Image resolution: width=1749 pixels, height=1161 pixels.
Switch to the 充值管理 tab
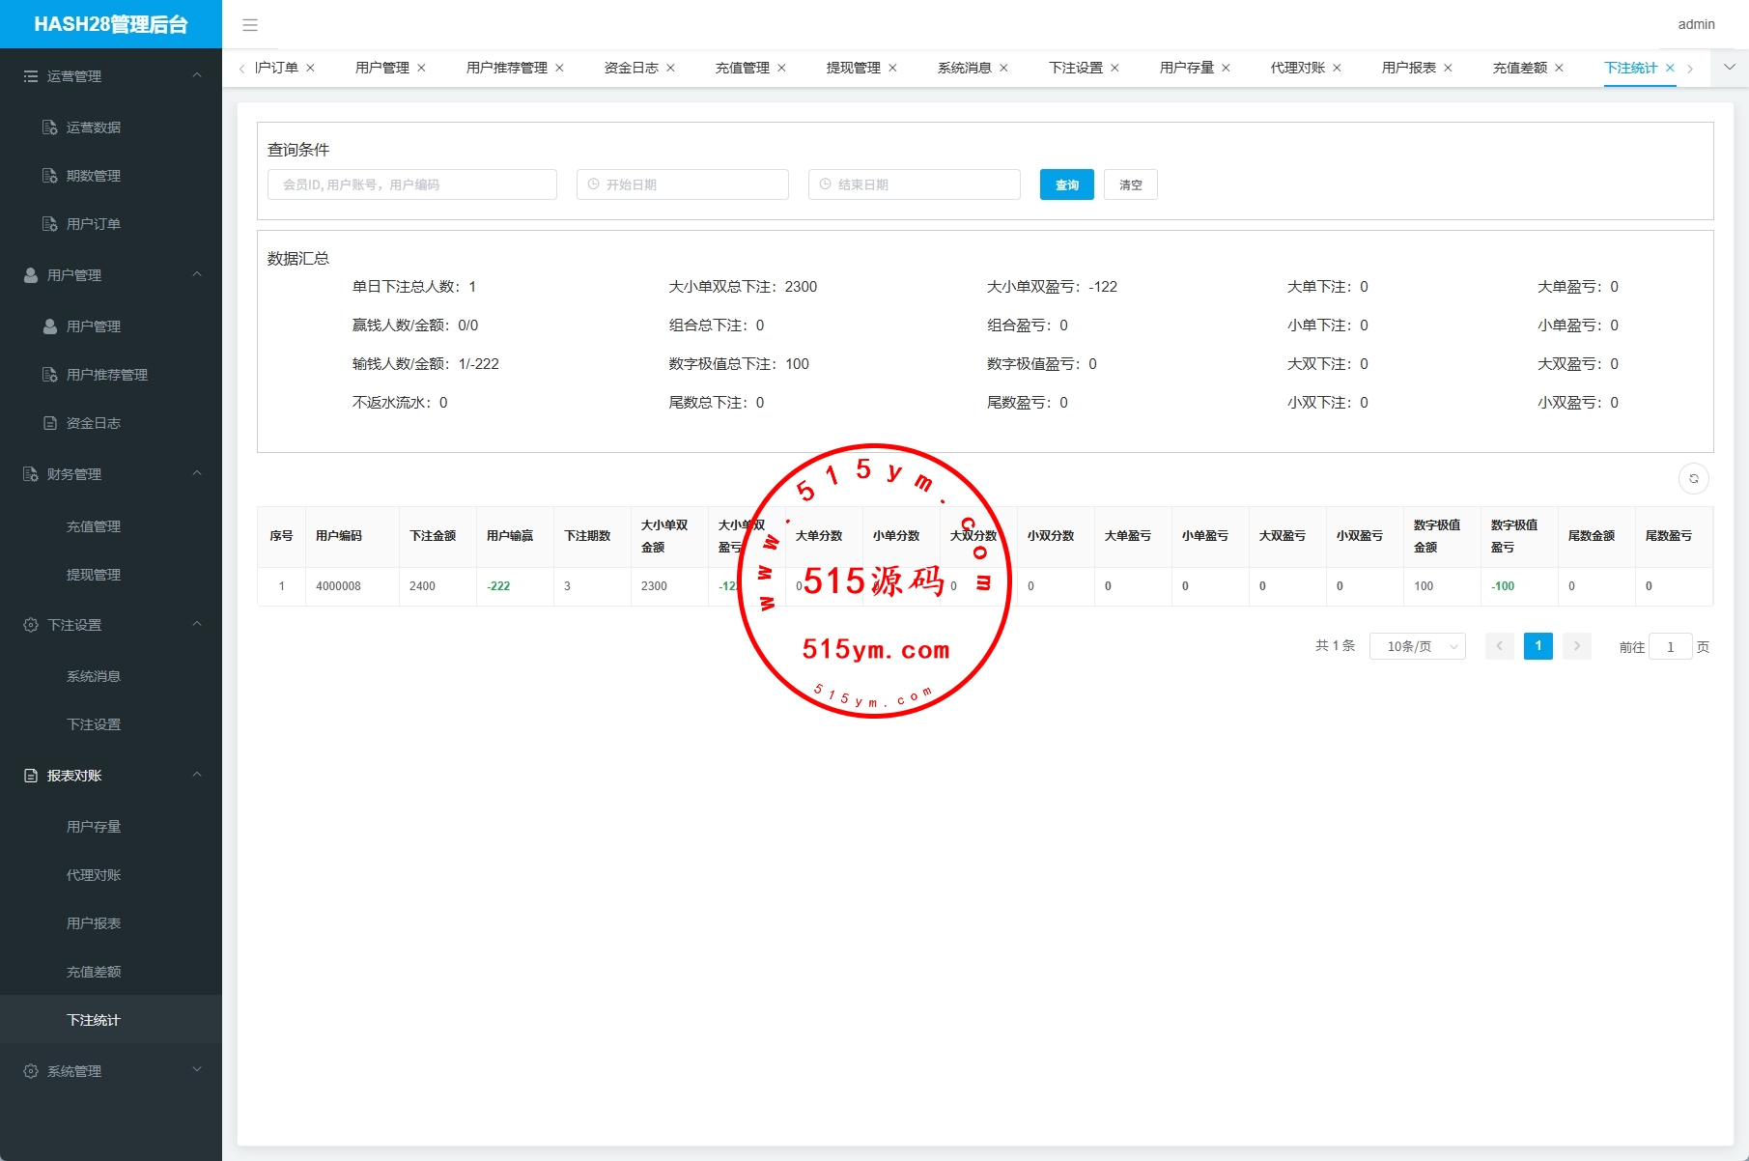[742, 68]
